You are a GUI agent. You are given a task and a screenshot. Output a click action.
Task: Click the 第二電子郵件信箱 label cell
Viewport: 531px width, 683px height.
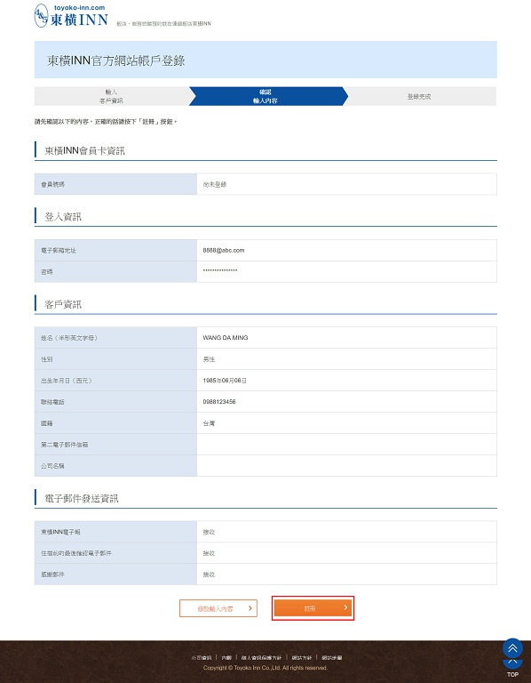pos(115,445)
